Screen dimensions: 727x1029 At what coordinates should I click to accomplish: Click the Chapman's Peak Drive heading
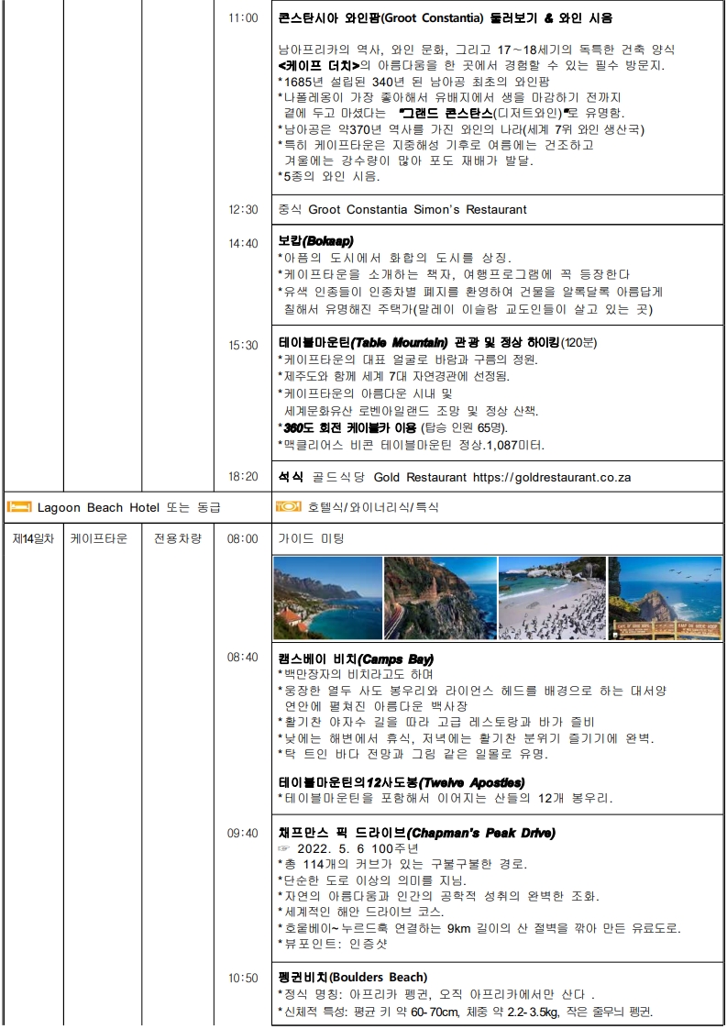pos(416,833)
